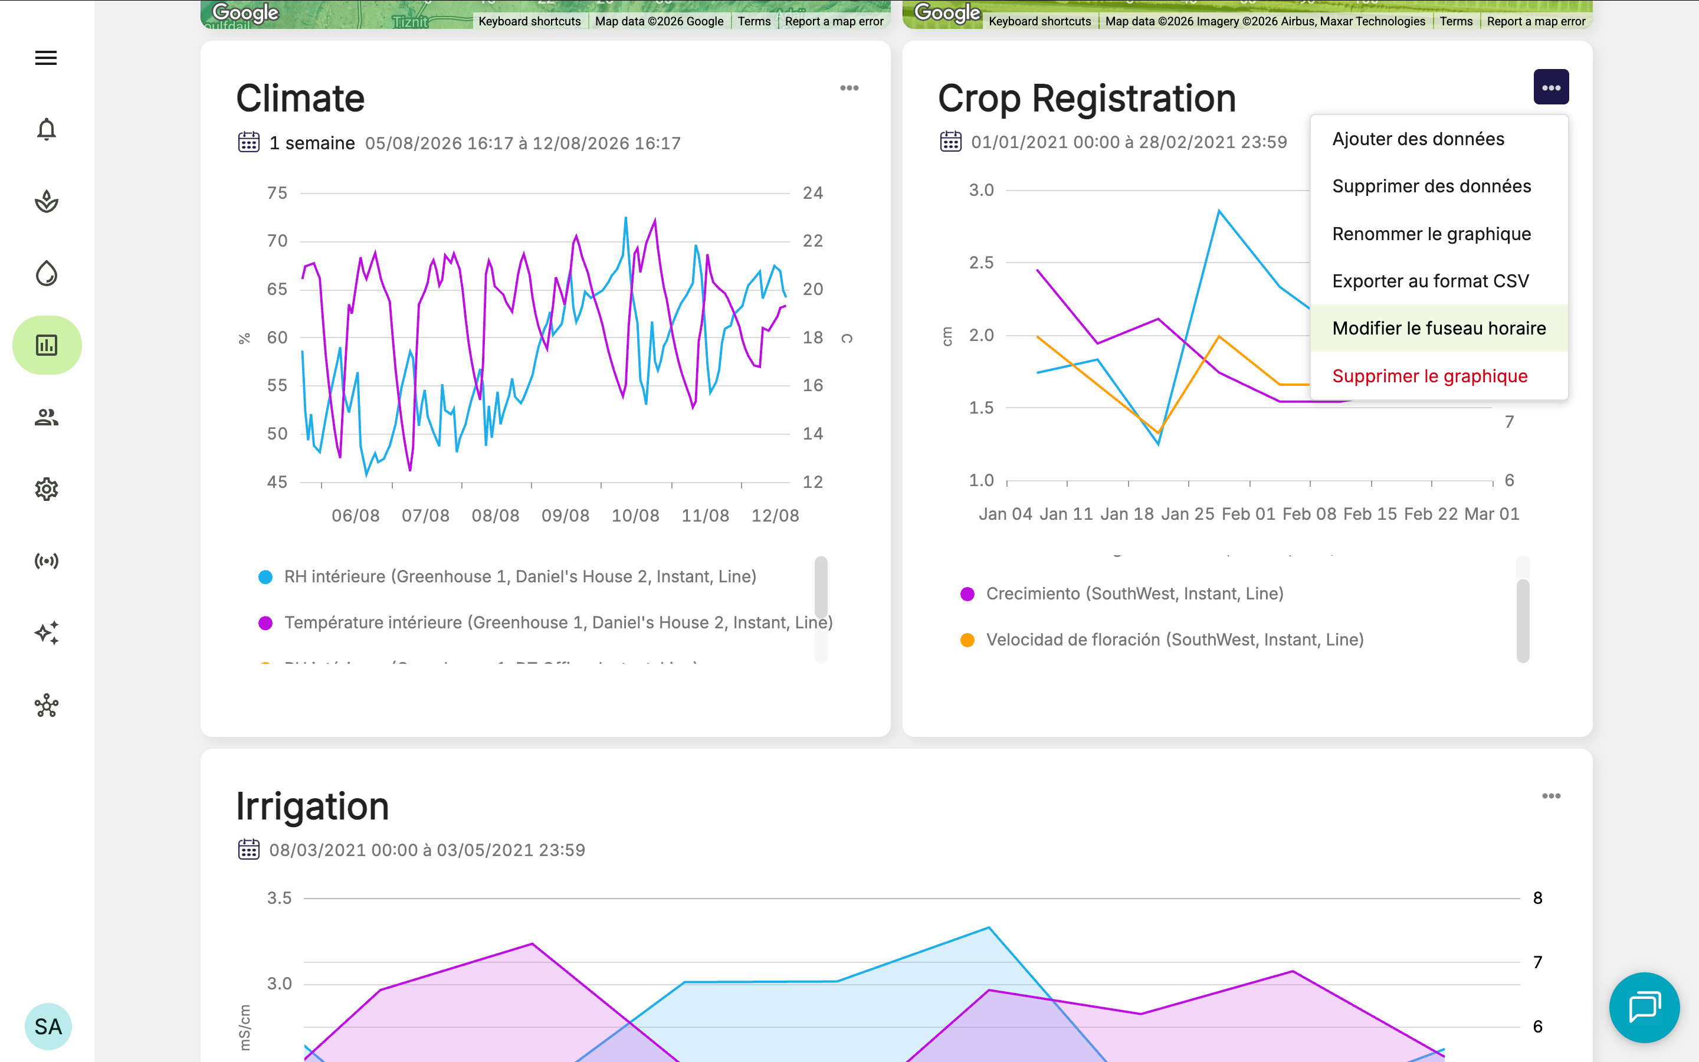Open the plant crop icon in sidebar
1699x1062 pixels.
click(x=47, y=202)
